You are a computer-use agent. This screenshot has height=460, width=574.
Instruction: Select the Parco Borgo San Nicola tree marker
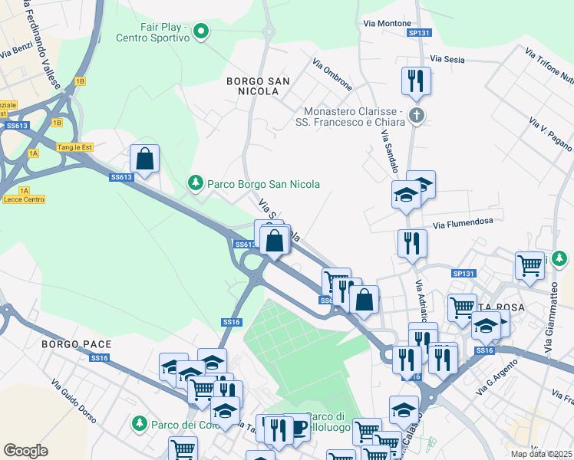196,182
